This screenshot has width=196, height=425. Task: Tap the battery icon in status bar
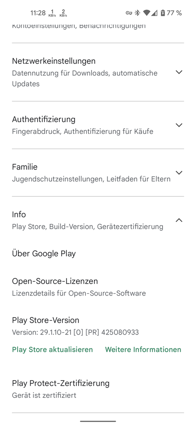[x=163, y=13]
